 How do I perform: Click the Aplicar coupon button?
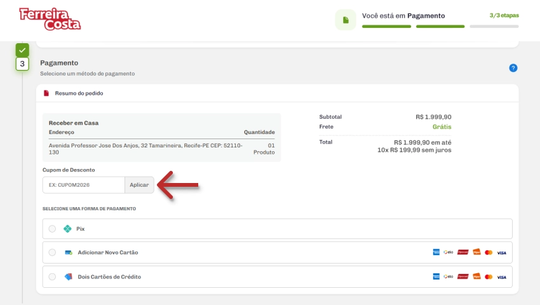pos(139,185)
